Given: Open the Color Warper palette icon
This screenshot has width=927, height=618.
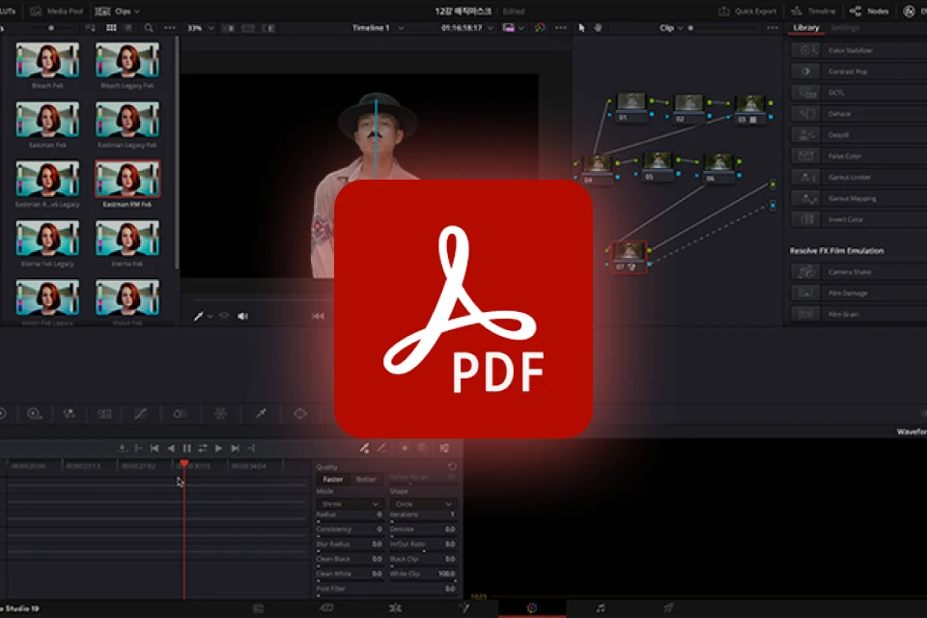Looking at the screenshot, I should [220, 414].
